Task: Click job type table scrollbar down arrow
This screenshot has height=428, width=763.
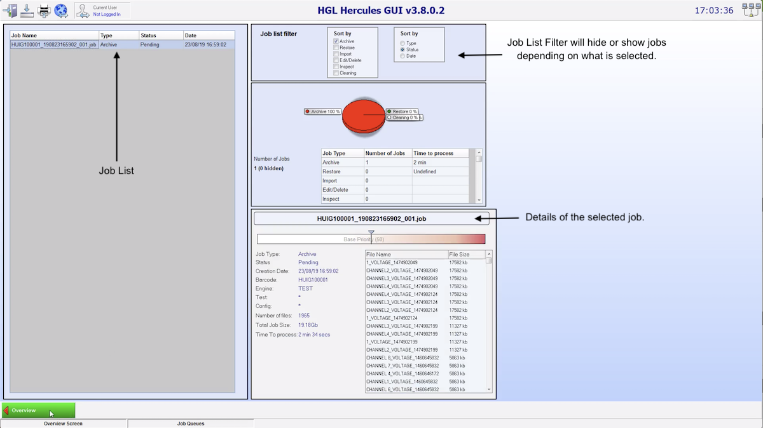Action: point(479,199)
